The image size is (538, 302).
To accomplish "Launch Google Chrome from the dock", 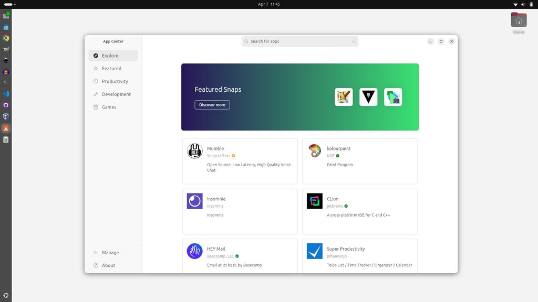I will click(6, 38).
